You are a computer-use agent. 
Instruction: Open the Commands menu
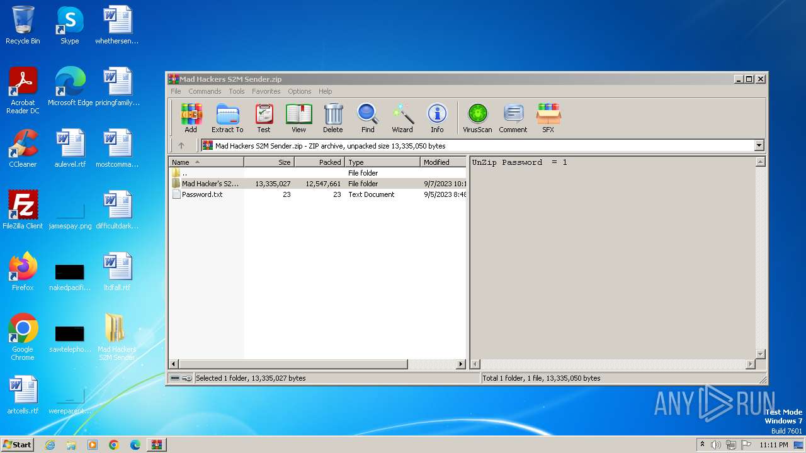pos(205,91)
